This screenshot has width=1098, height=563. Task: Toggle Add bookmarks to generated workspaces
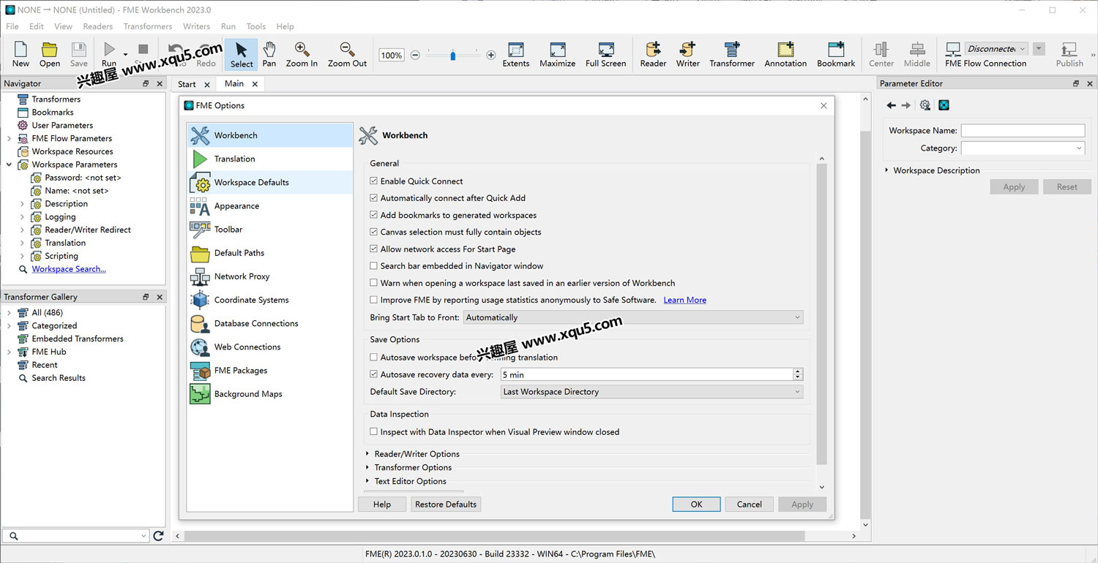pos(374,215)
